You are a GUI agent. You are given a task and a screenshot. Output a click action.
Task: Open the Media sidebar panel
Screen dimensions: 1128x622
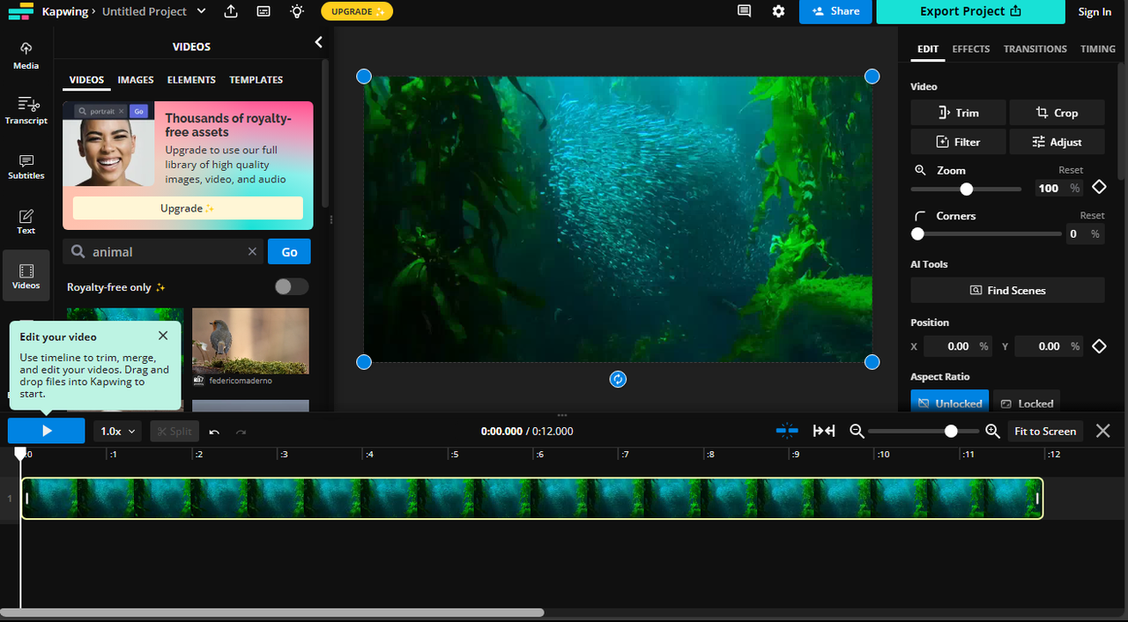pyautogui.click(x=26, y=55)
